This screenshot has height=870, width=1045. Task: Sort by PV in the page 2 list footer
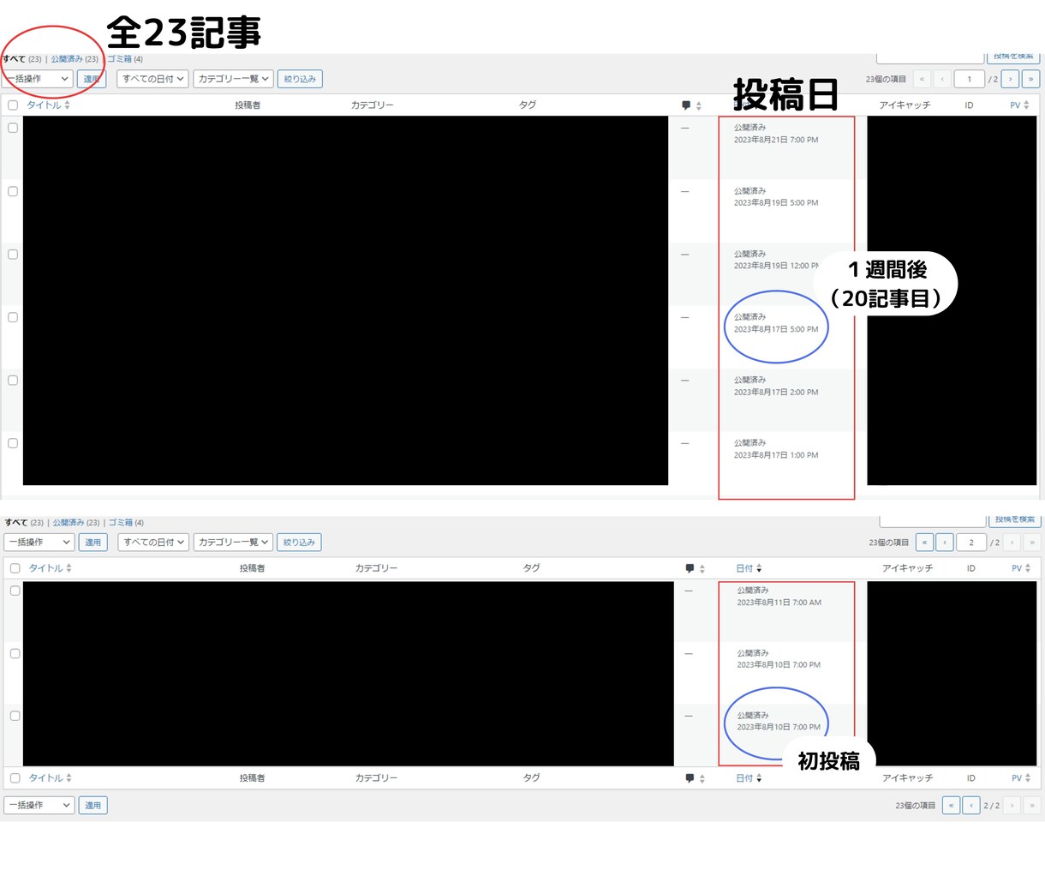1021,778
